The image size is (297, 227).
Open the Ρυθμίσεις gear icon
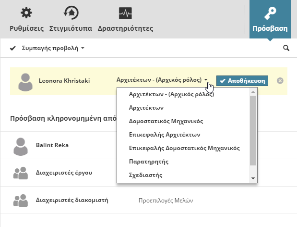27,13
